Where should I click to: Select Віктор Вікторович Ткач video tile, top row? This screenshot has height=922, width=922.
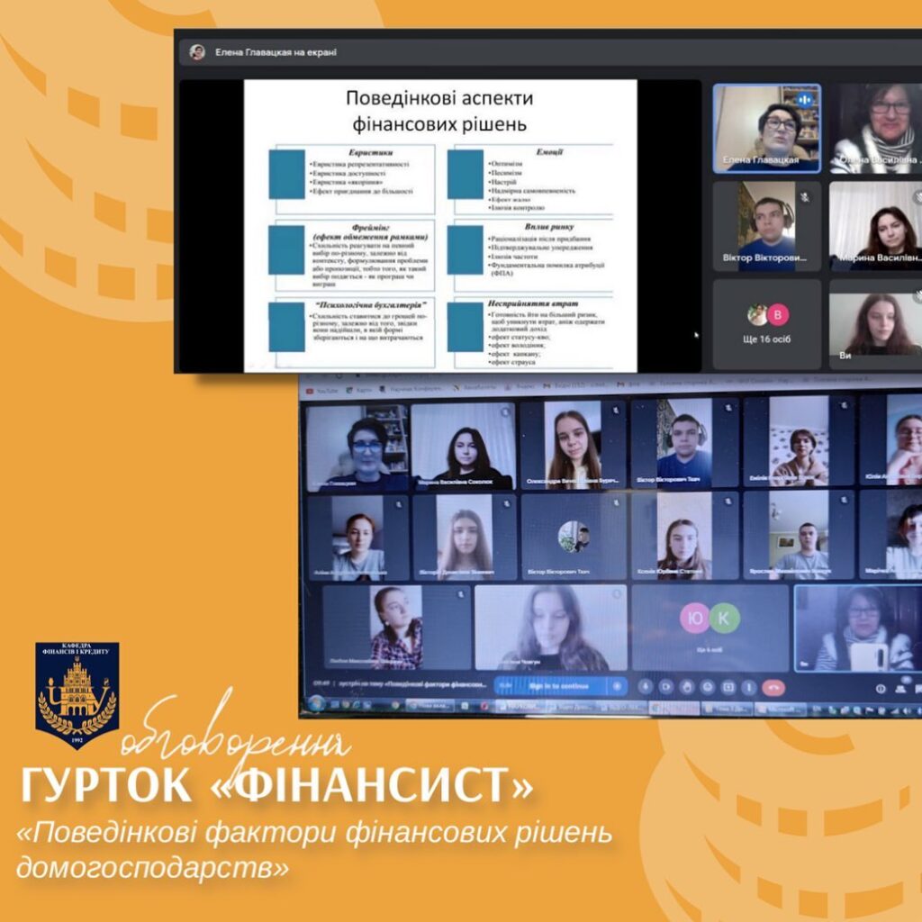[x=684, y=443]
